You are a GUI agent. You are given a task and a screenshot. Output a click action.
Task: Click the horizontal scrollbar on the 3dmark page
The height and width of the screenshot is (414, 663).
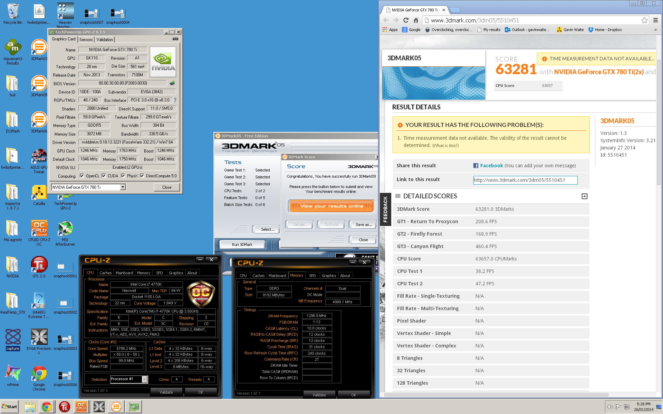[x=496, y=395]
